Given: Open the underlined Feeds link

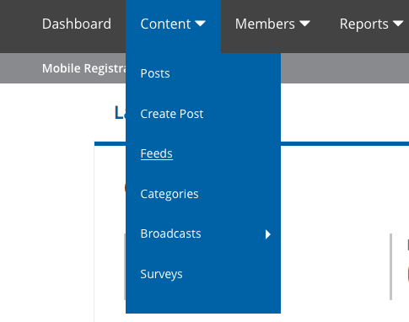Looking at the screenshot, I should click(157, 153).
